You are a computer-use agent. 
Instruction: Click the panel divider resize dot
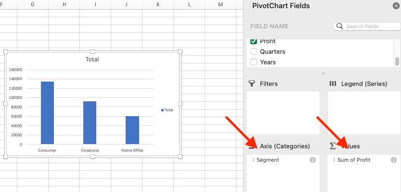[x=323, y=73]
